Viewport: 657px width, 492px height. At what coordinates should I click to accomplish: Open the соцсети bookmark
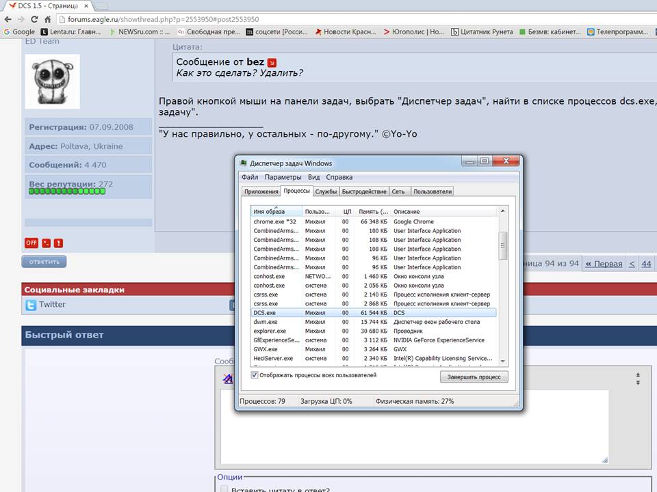276,32
